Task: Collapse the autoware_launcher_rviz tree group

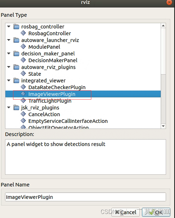Action: click(9, 40)
